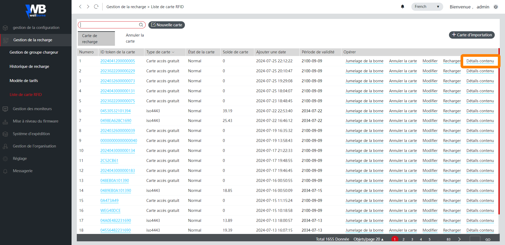The width and height of the screenshot is (505, 245).
Task: Click the search magnifier icon
Action: tap(141, 25)
